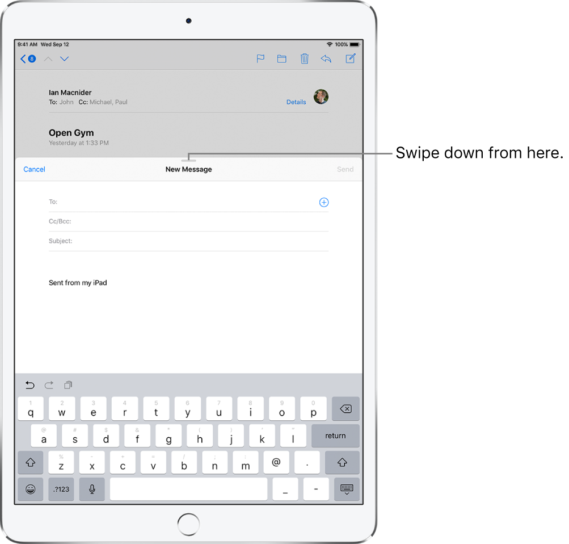
Task: Undo the last typing action
Action: coord(29,384)
